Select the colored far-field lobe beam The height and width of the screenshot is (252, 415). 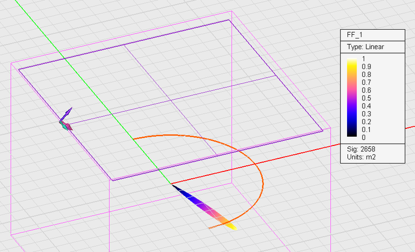(204, 207)
